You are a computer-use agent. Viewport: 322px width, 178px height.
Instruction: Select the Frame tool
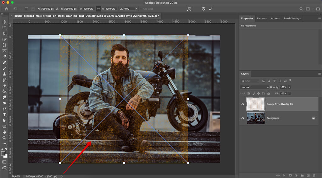[4, 51]
